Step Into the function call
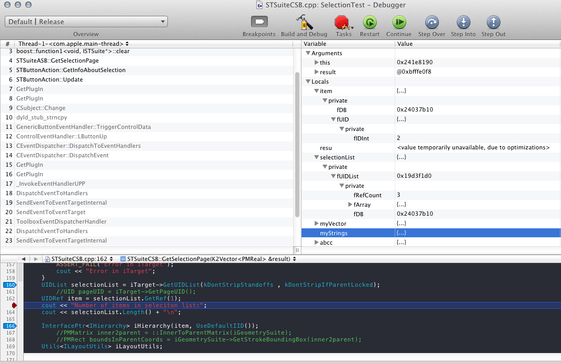 pyautogui.click(x=463, y=22)
